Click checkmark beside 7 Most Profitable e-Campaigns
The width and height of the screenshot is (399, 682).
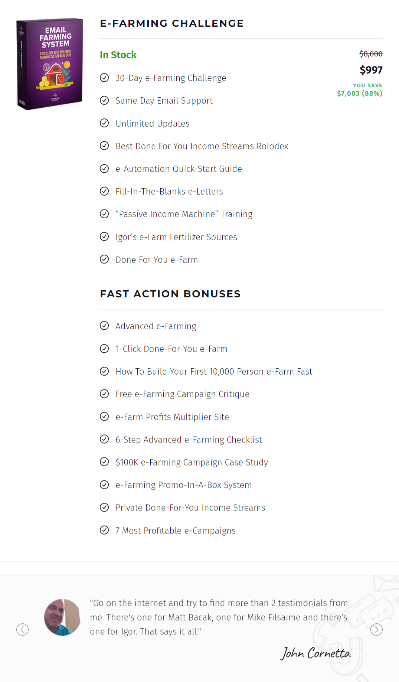[x=104, y=530]
